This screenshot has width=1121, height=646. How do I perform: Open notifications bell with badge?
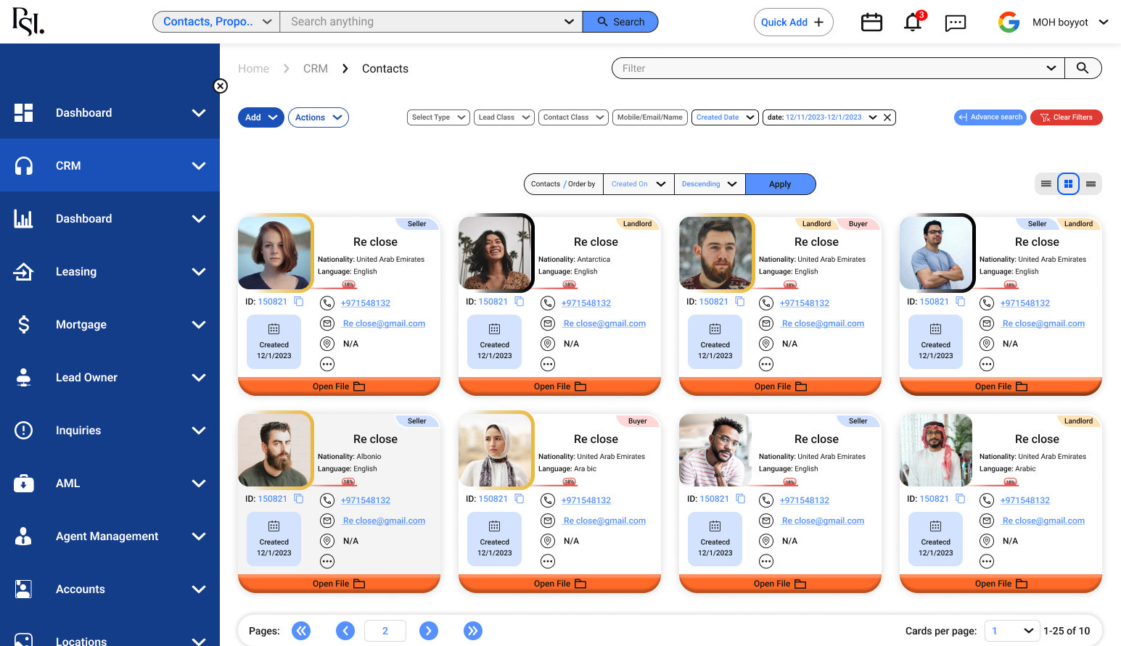913,22
